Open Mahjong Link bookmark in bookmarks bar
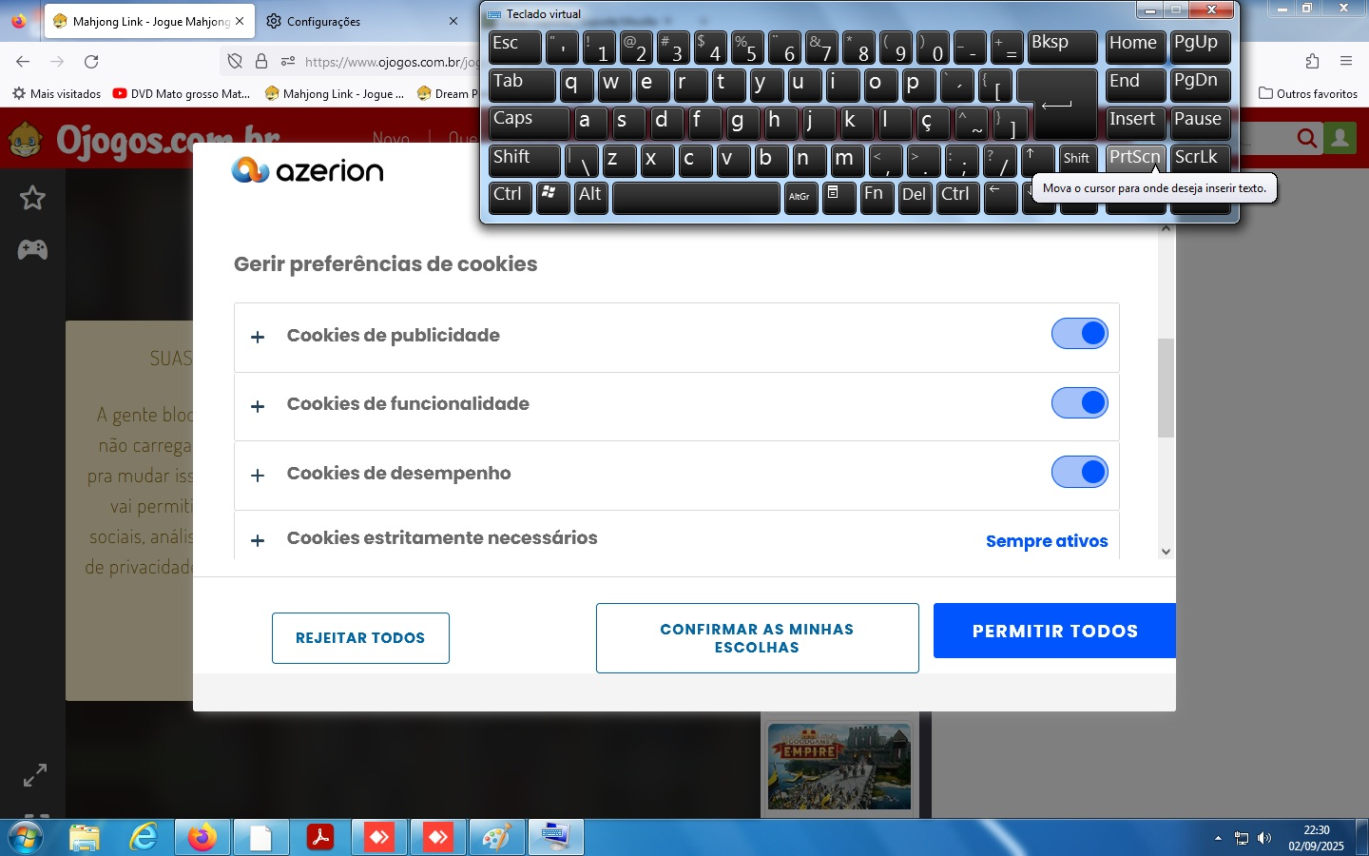The image size is (1369, 856). (335, 94)
